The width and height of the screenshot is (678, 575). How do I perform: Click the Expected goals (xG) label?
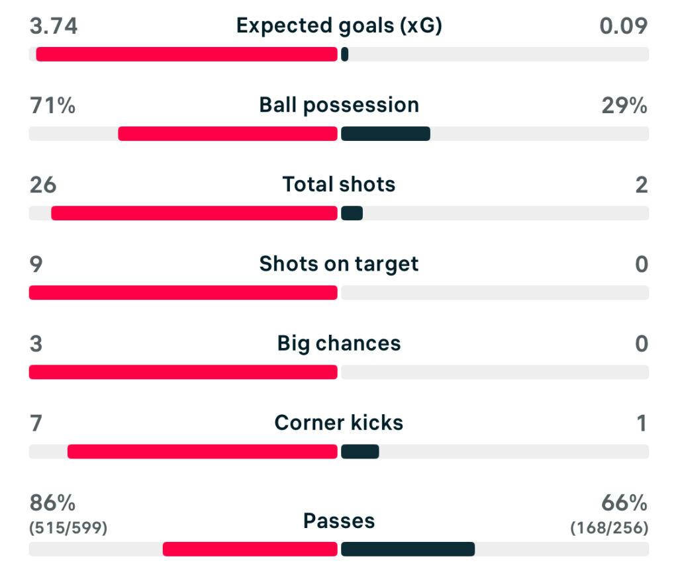click(339, 26)
